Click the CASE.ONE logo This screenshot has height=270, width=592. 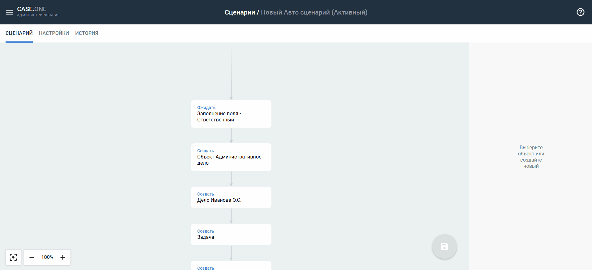click(x=32, y=9)
